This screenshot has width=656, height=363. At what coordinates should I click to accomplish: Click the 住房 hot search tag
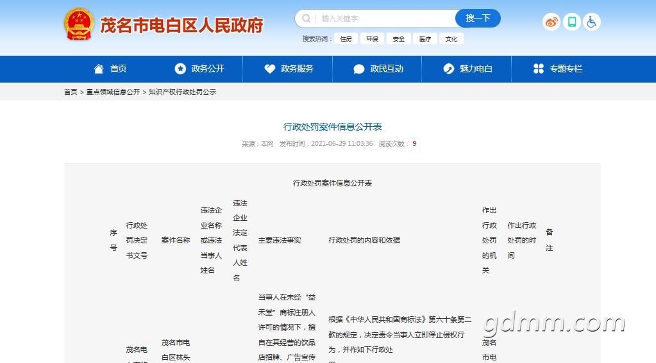(346, 39)
